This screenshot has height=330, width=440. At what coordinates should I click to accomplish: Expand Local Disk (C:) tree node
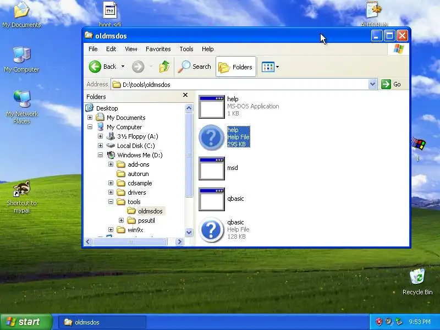click(100, 145)
